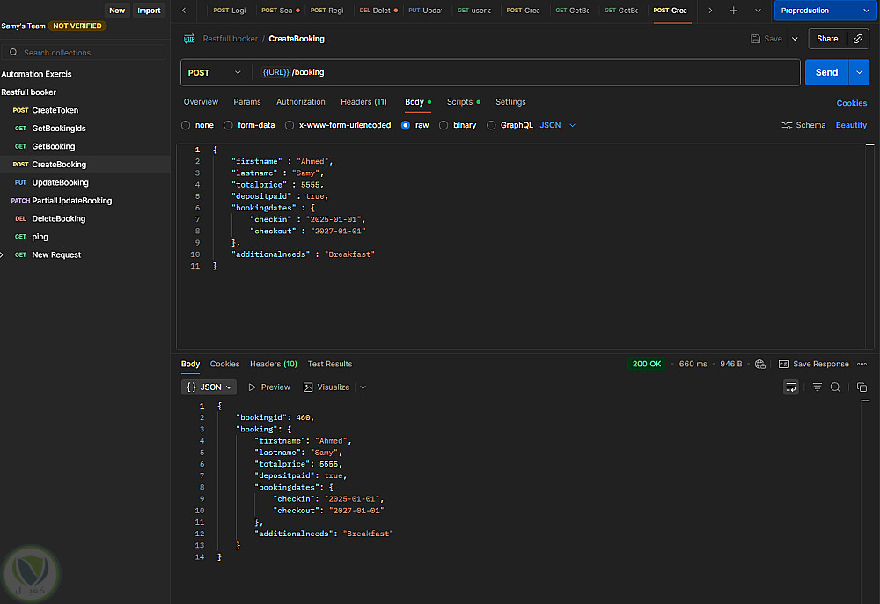This screenshot has width=880, height=604.
Task: Choose the binary body radio button
Action: (x=444, y=125)
